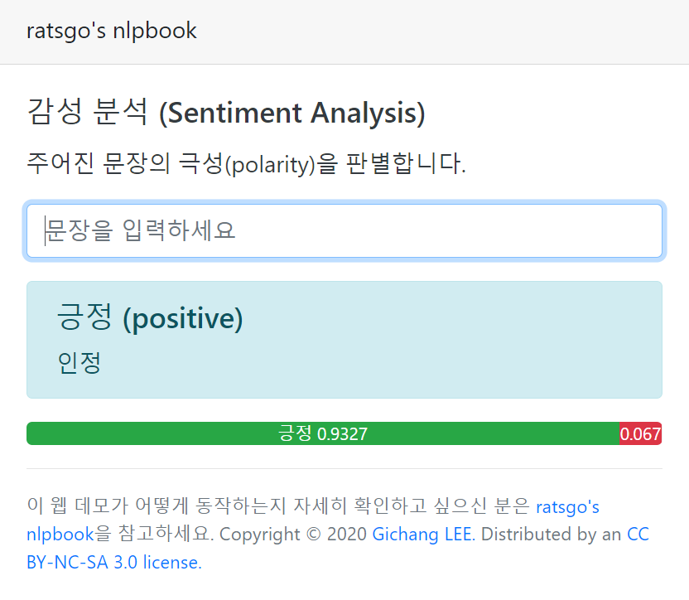Select the 긍정 (positive) result heading
Screen dimensions: 689x600
click(150, 317)
